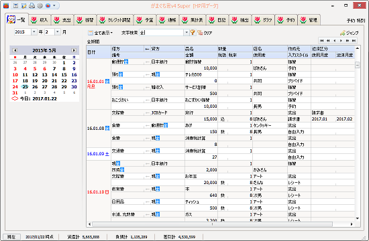Open the 抽出 tab
Viewport: 369px width, 241px height.
click(240, 20)
